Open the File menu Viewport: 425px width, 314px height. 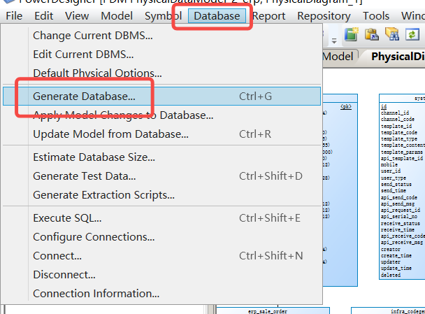click(14, 16)
